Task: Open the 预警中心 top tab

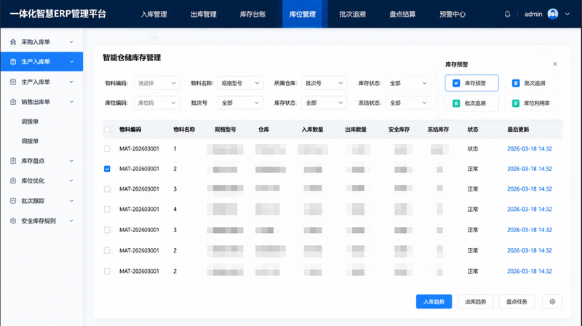Action: pos(452,14)
